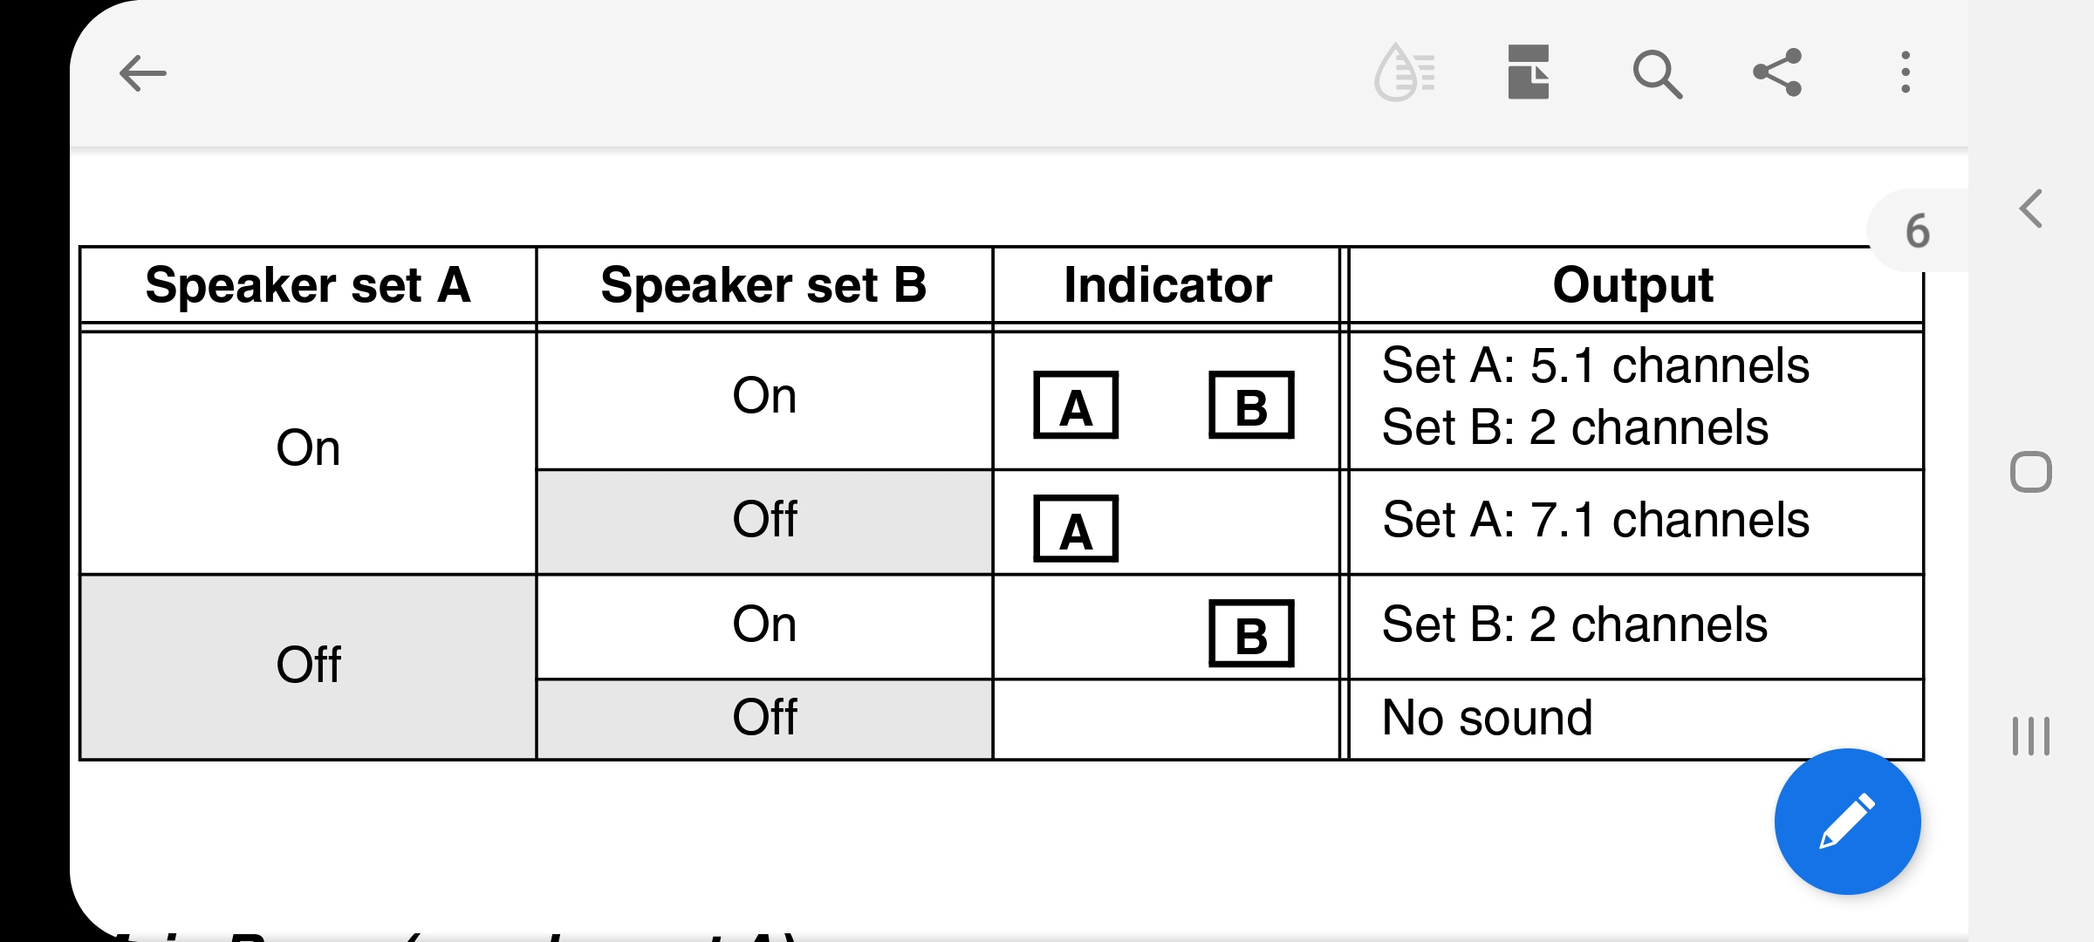
Task: Click the Output column header
Action: [x=1634, y=285]
